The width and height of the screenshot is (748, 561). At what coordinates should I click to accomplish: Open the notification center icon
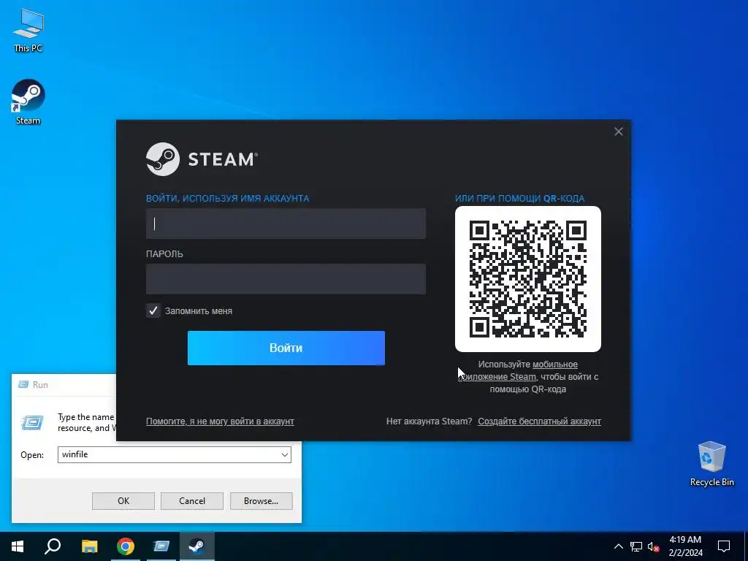tap(724, 546)
